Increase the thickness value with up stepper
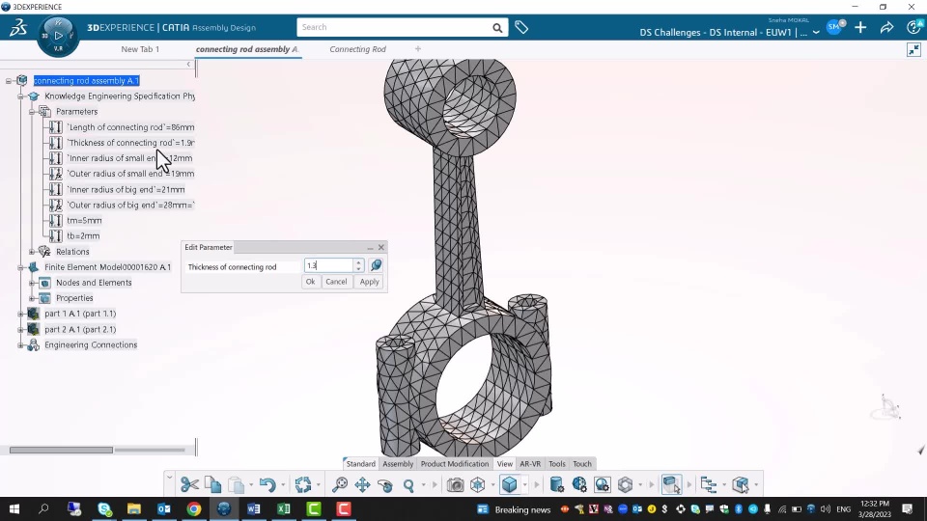This screenshot has height=521, width=927. 359,262
